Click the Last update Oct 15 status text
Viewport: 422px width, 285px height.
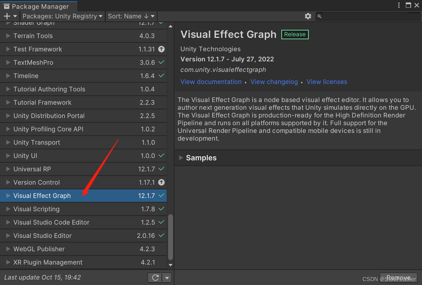[x=43, y=277]
